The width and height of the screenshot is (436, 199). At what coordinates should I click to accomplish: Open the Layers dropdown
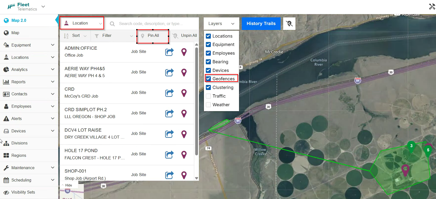point(221,23)
